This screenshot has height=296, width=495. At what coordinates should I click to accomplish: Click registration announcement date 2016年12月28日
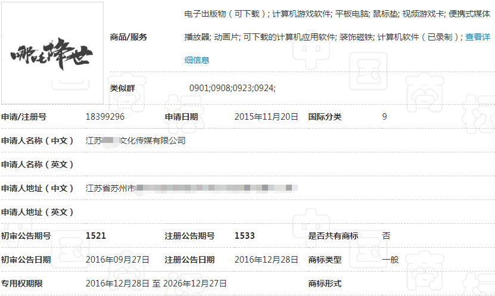266,260
